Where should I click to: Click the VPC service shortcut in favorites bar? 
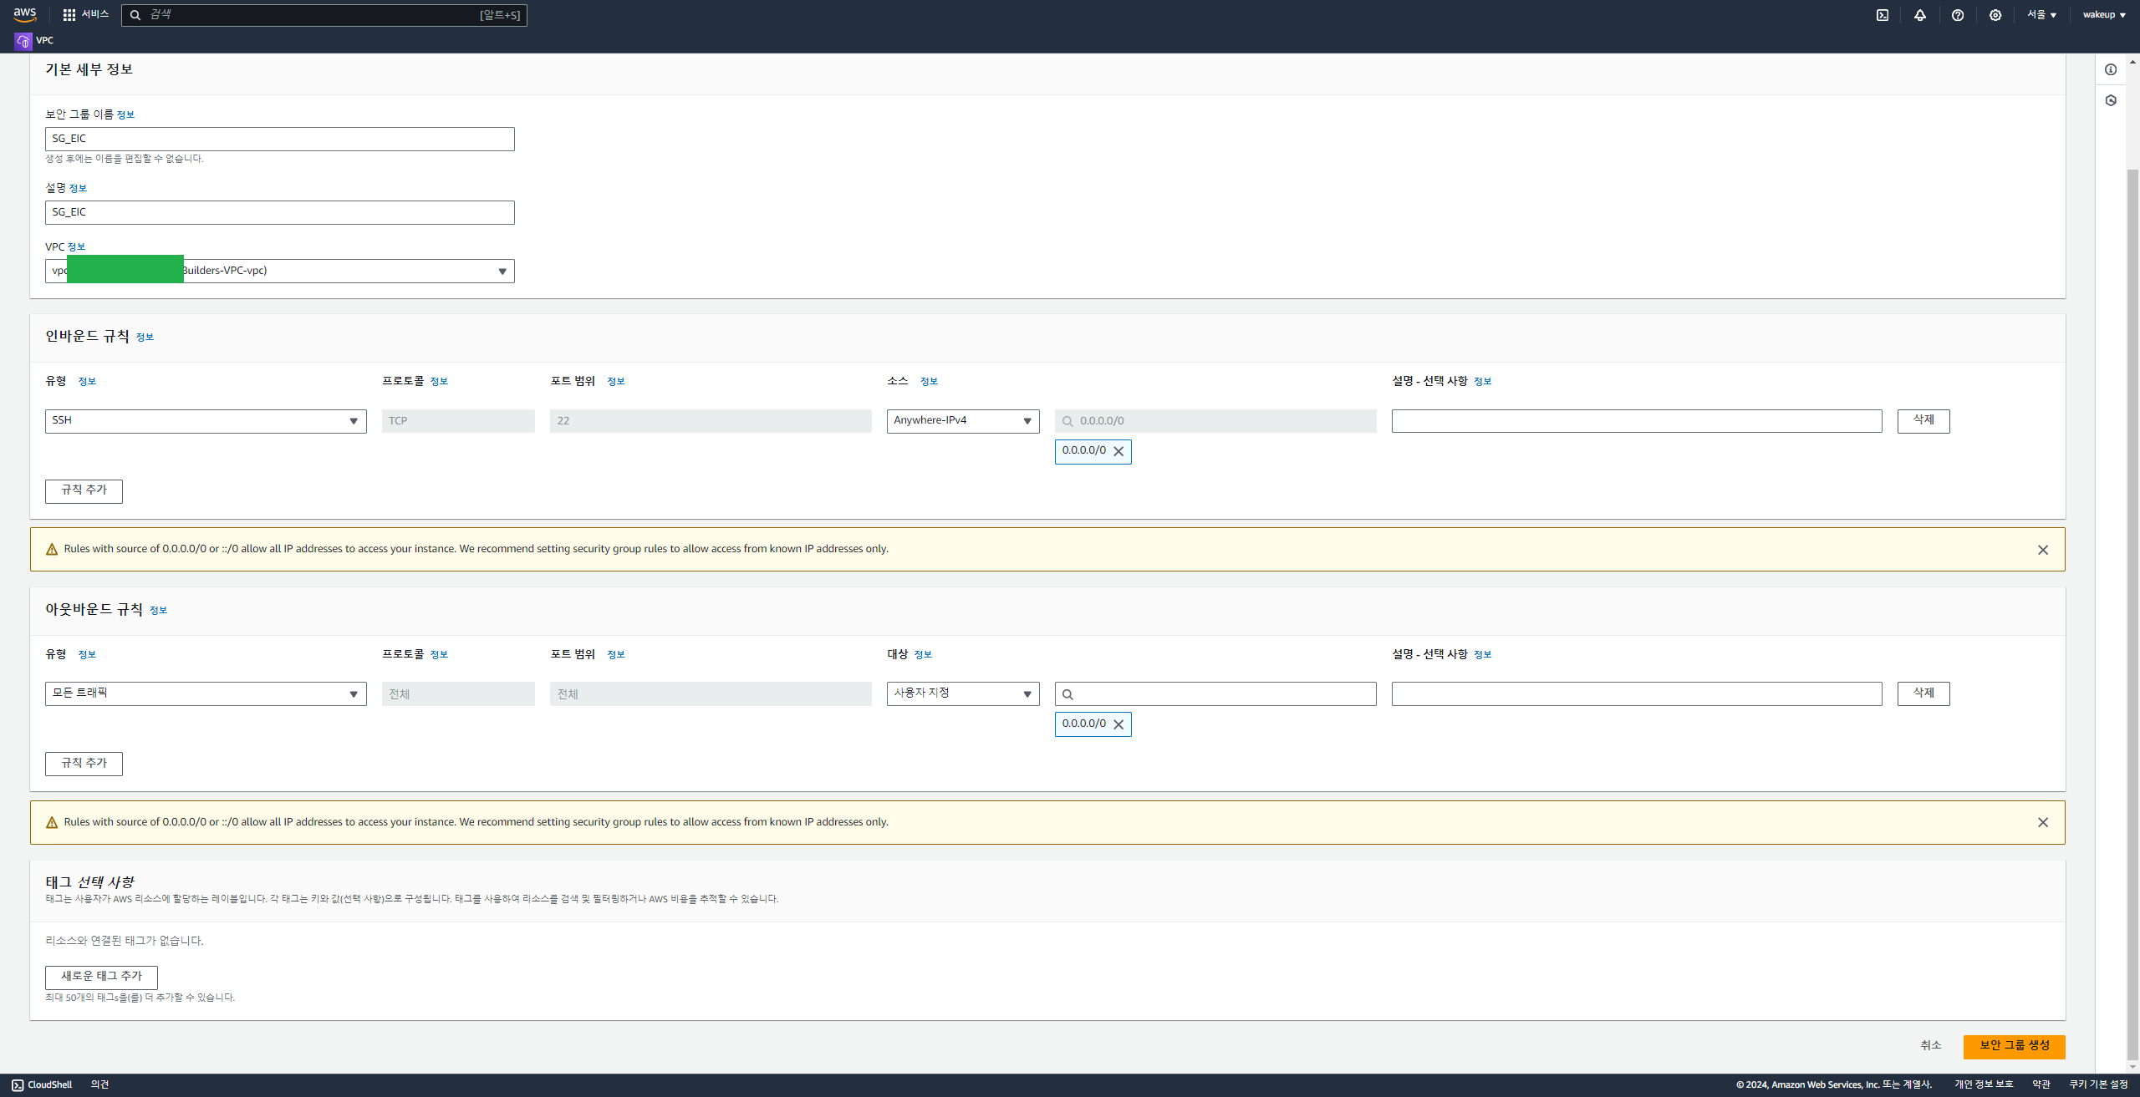[x=34, y=40]
